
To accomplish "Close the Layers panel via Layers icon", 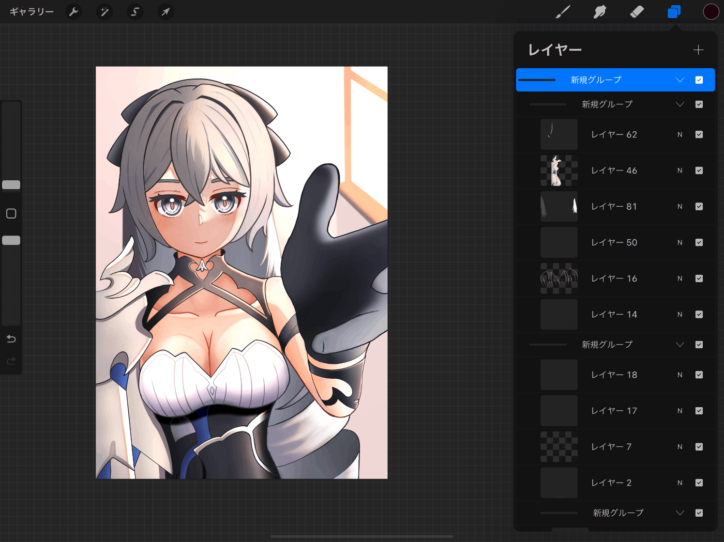I will point(674,11).
